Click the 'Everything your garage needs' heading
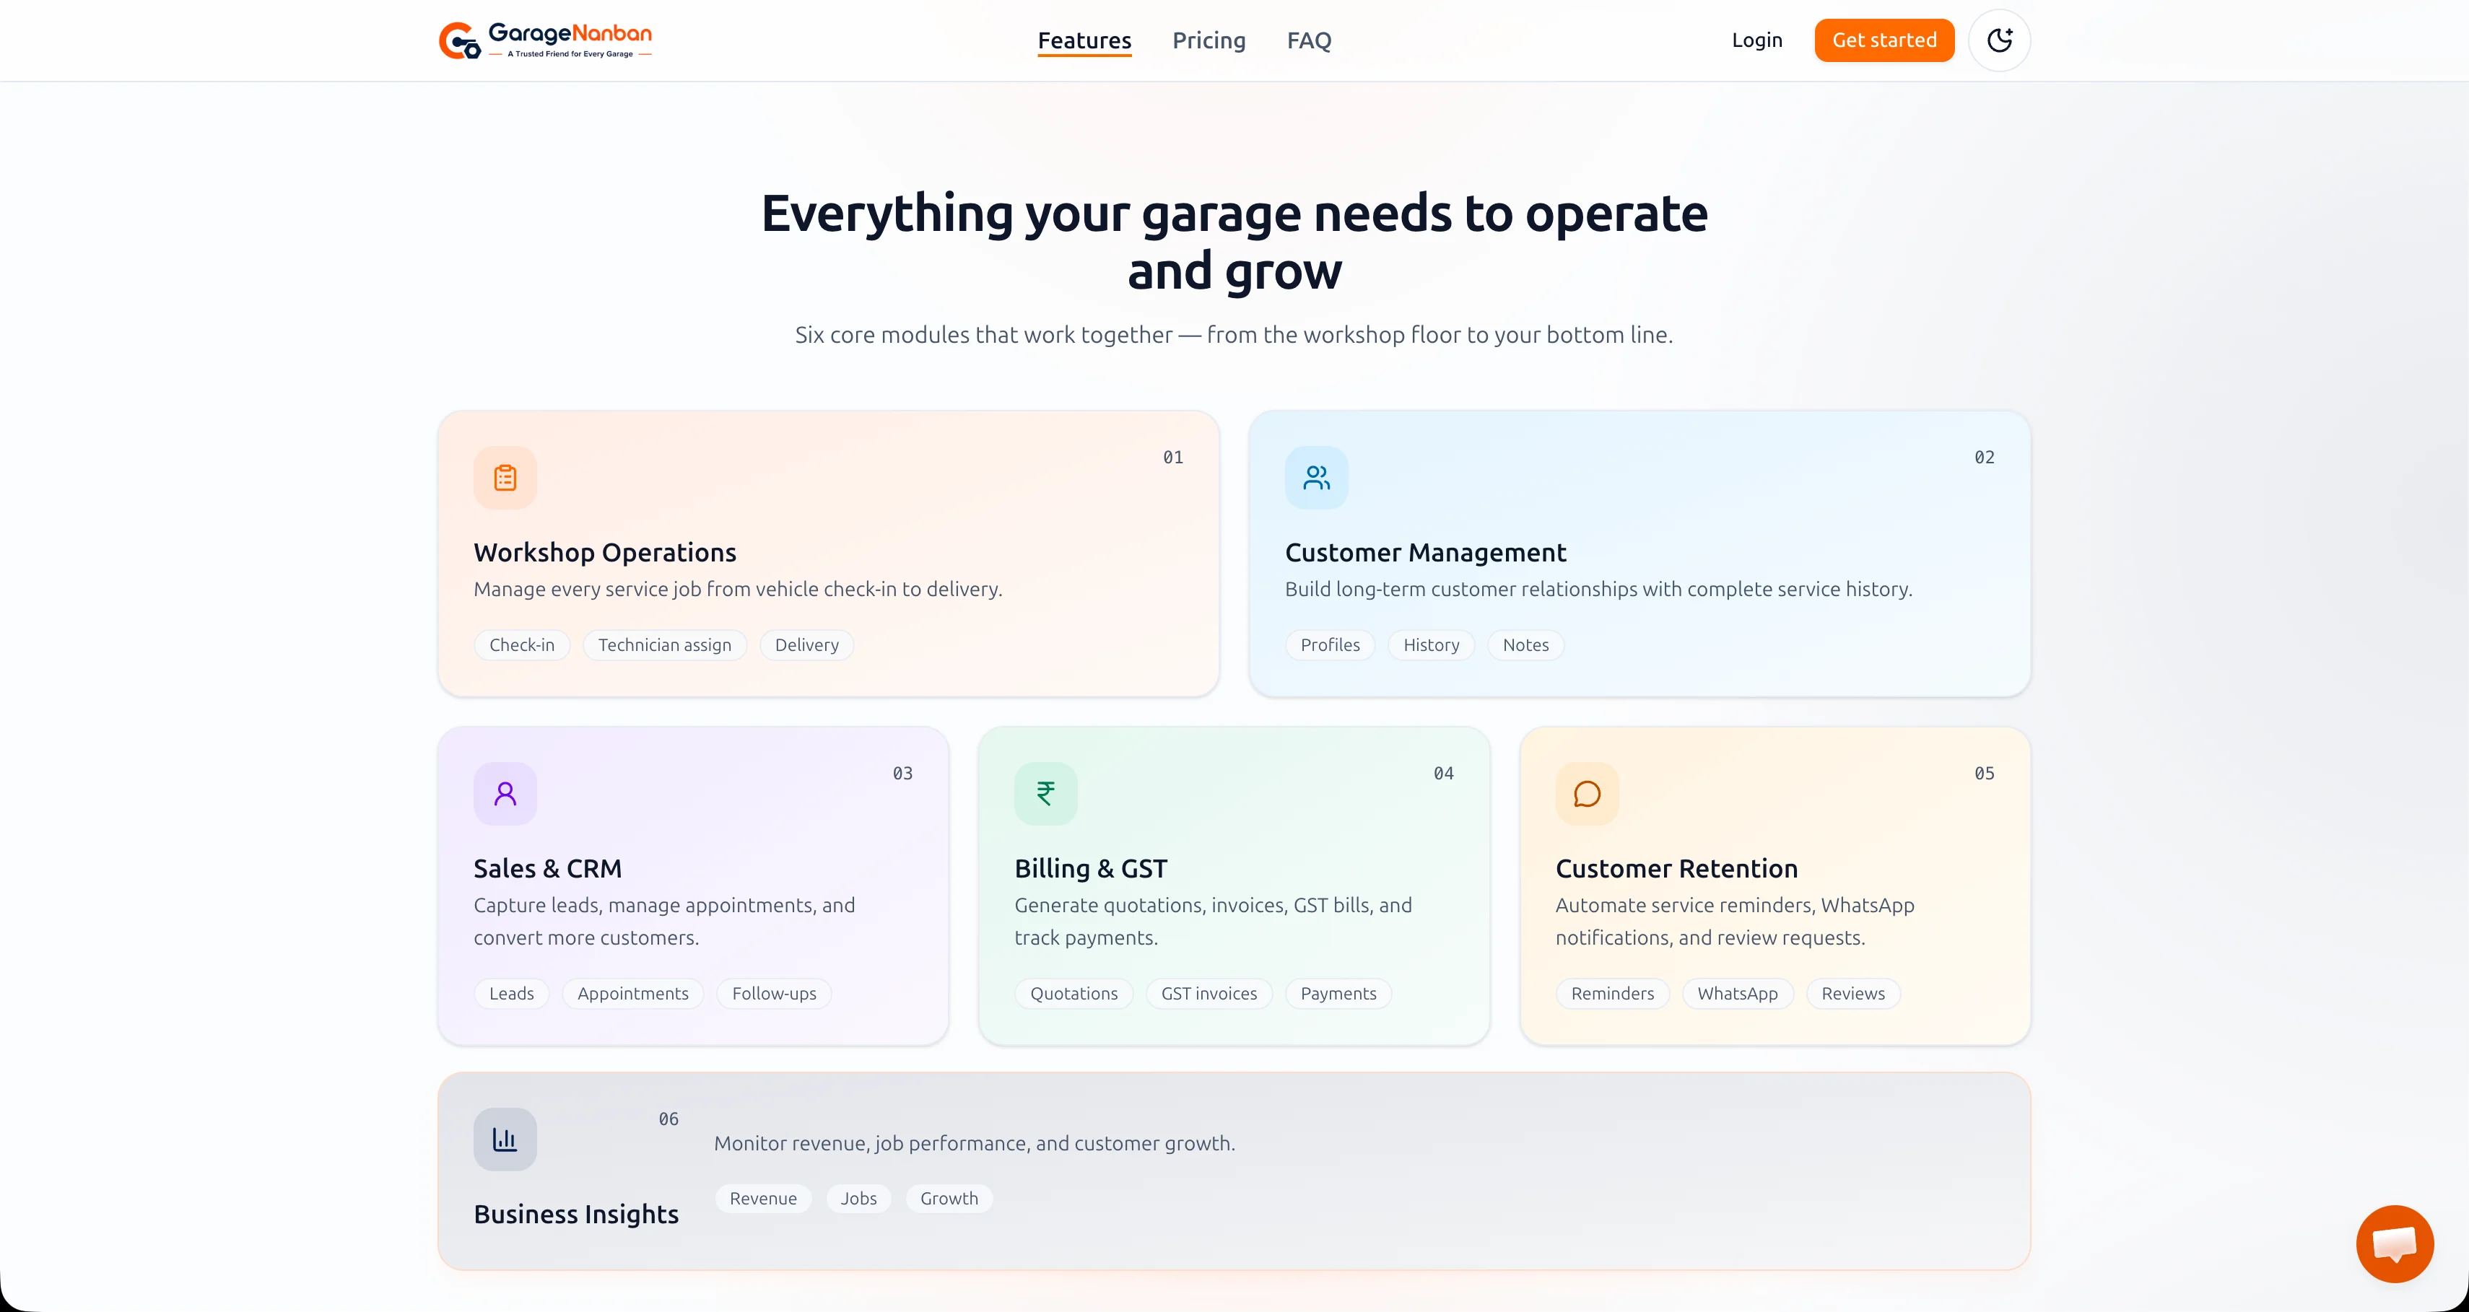This screenshot has width=2469, height=1312. (1234, 242)
